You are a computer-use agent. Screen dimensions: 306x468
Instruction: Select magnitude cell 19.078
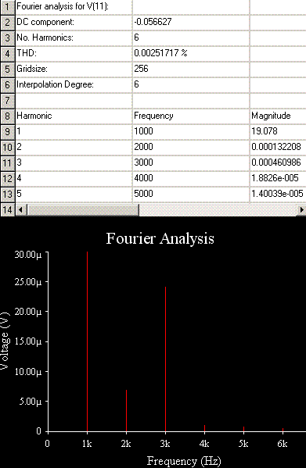[x=278, y=131]
